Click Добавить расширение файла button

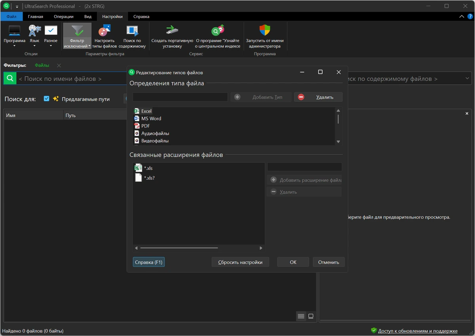point(304,180)
